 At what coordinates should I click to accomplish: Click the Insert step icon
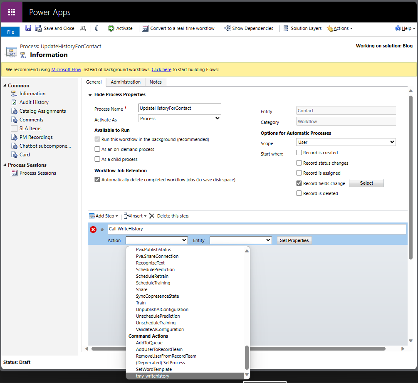pyautogui.click(x=127, y=216)
